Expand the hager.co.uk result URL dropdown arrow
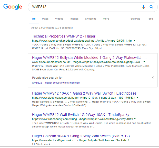 coord(135,41)
